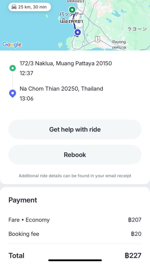The width and height of the screenshot is (150, 264).
Task: Rebook this ride
Action: 75,155
